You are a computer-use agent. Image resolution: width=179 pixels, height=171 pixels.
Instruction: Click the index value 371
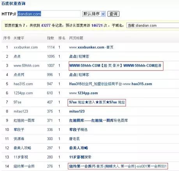point(50,120)
